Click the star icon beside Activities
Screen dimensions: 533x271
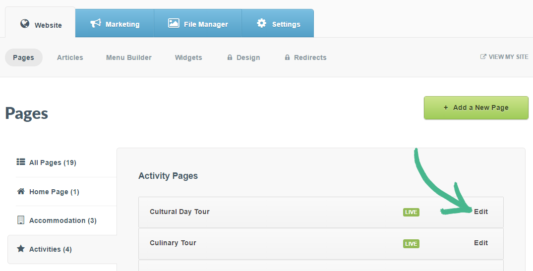click(x=21, y=249)
